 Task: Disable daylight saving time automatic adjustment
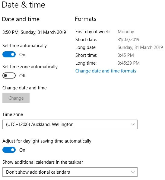(9, 150)
